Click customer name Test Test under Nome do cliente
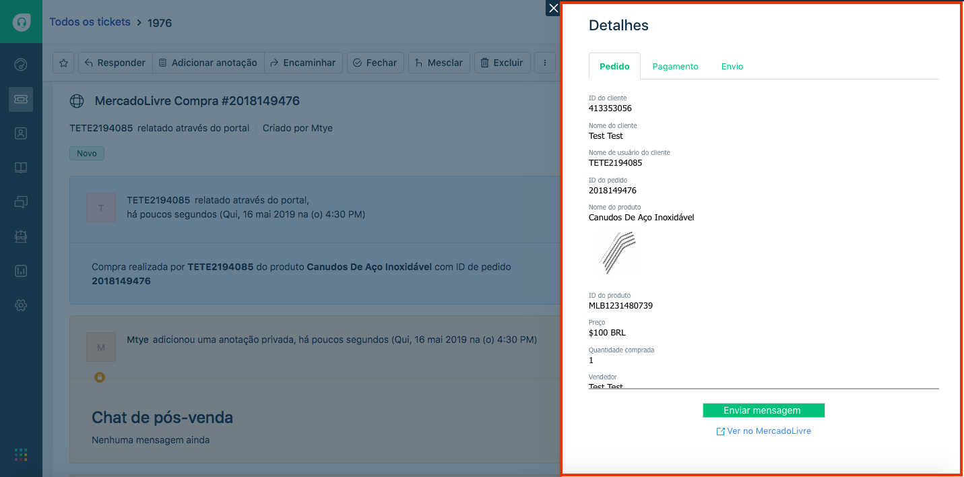The height and width of the screenshot is (477, 964). pos(606,136)
